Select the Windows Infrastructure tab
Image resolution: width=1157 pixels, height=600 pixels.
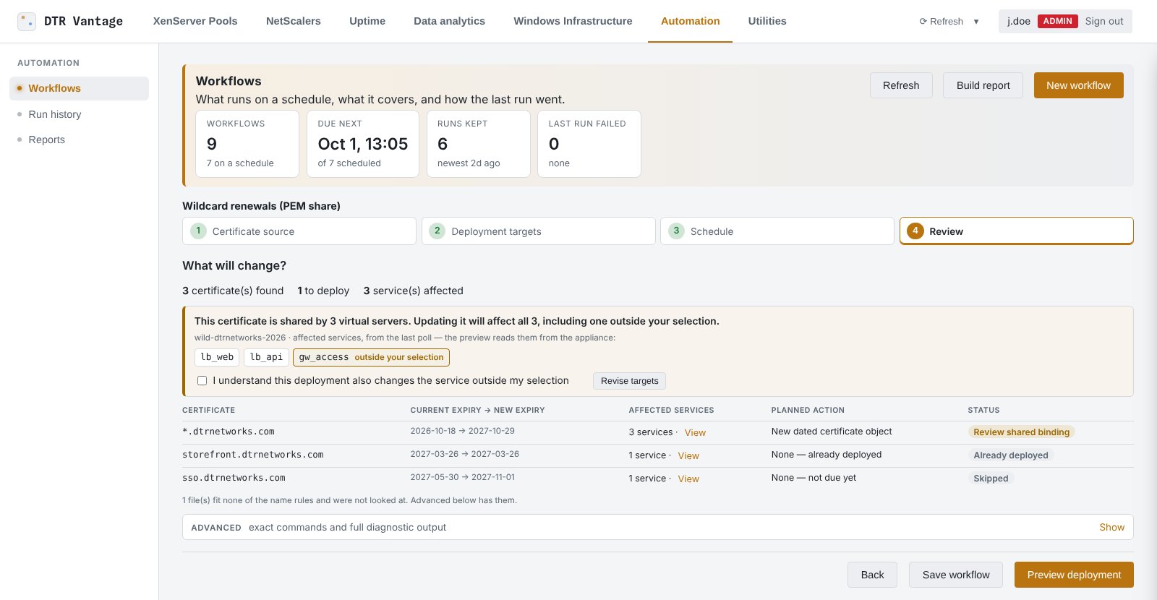pyautogui.click(x=573, y=21)
